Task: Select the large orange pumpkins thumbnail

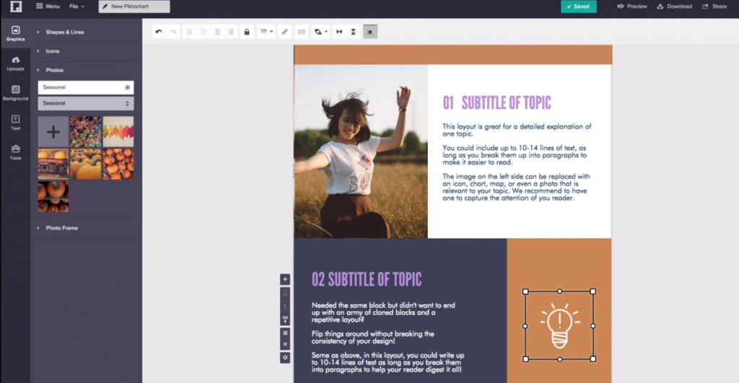Action: 85,164
